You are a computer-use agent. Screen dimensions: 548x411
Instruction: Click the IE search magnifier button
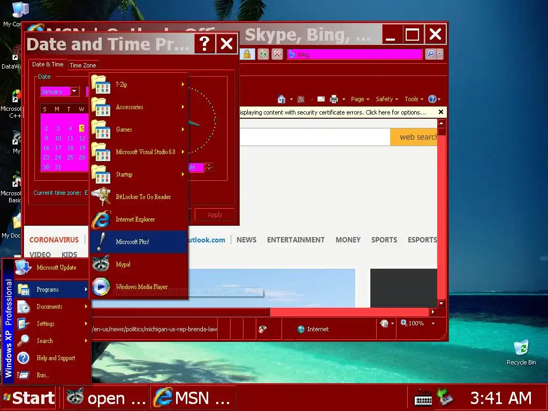[x=430, y=54]
